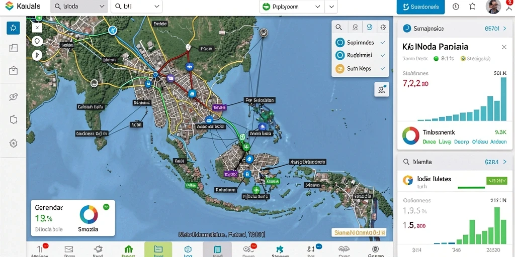
Task: Open the Deorp link under Tmbsmentk
Action: tap(462, 142)
